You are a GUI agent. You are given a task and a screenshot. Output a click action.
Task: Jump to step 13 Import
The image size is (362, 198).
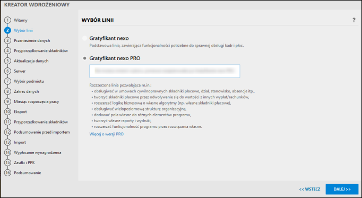(x=15, y=142)
